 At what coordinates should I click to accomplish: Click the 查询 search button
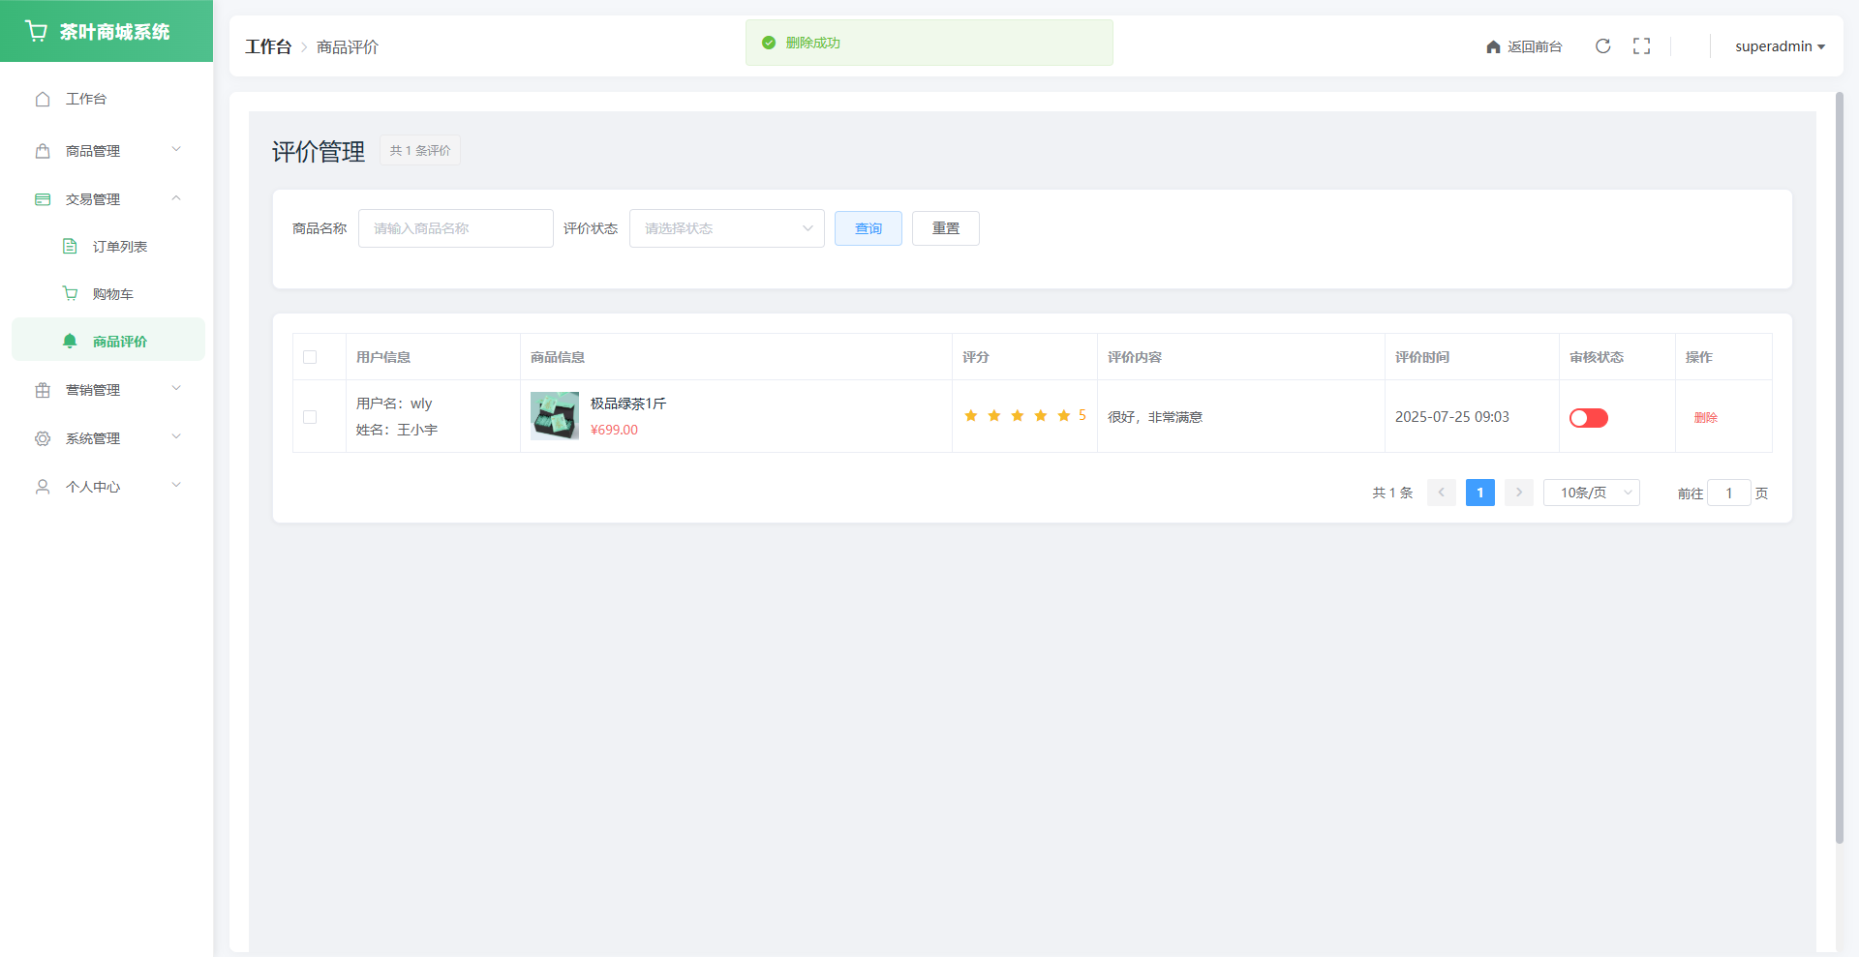tap(868, 228)
